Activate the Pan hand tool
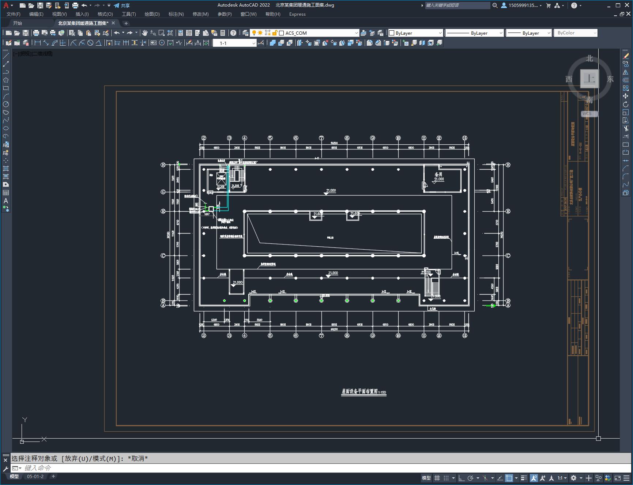This screenshot has height=485, width=633. pos(145,33)
